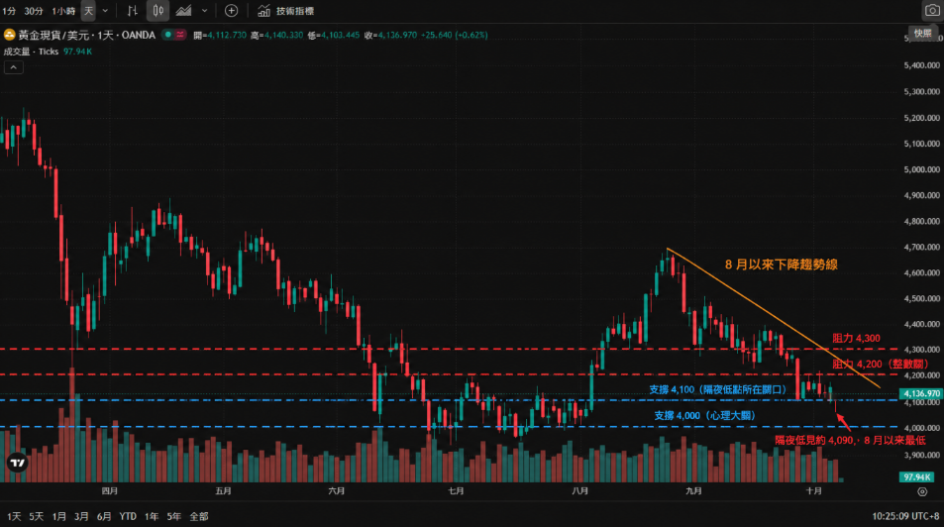Click the 七月 time axis label
The image size is (944, 527).
click(457, 491)
